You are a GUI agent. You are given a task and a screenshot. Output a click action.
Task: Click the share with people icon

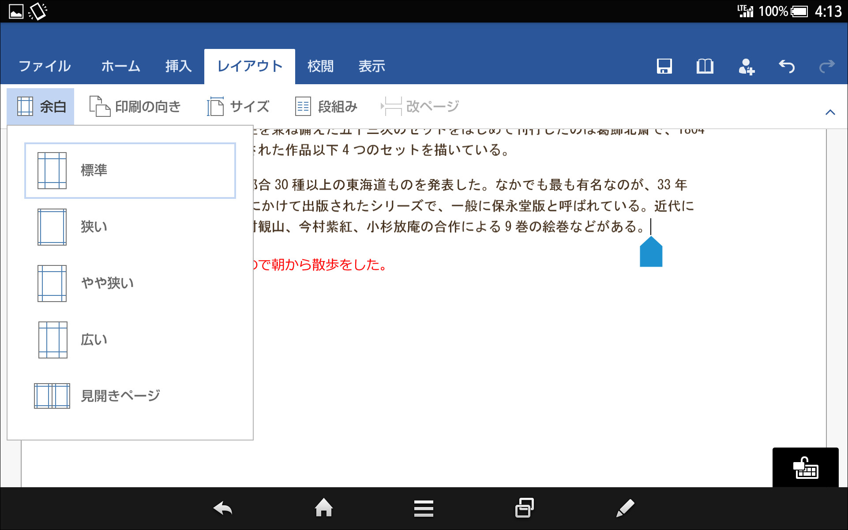coord(746,66)
